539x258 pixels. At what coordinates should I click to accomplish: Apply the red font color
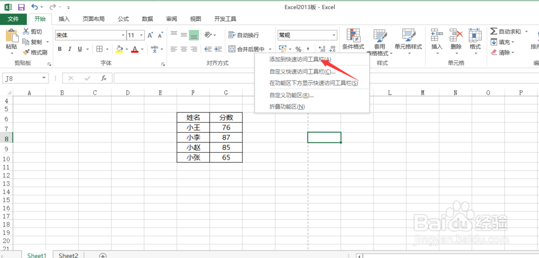pos(134,49)
